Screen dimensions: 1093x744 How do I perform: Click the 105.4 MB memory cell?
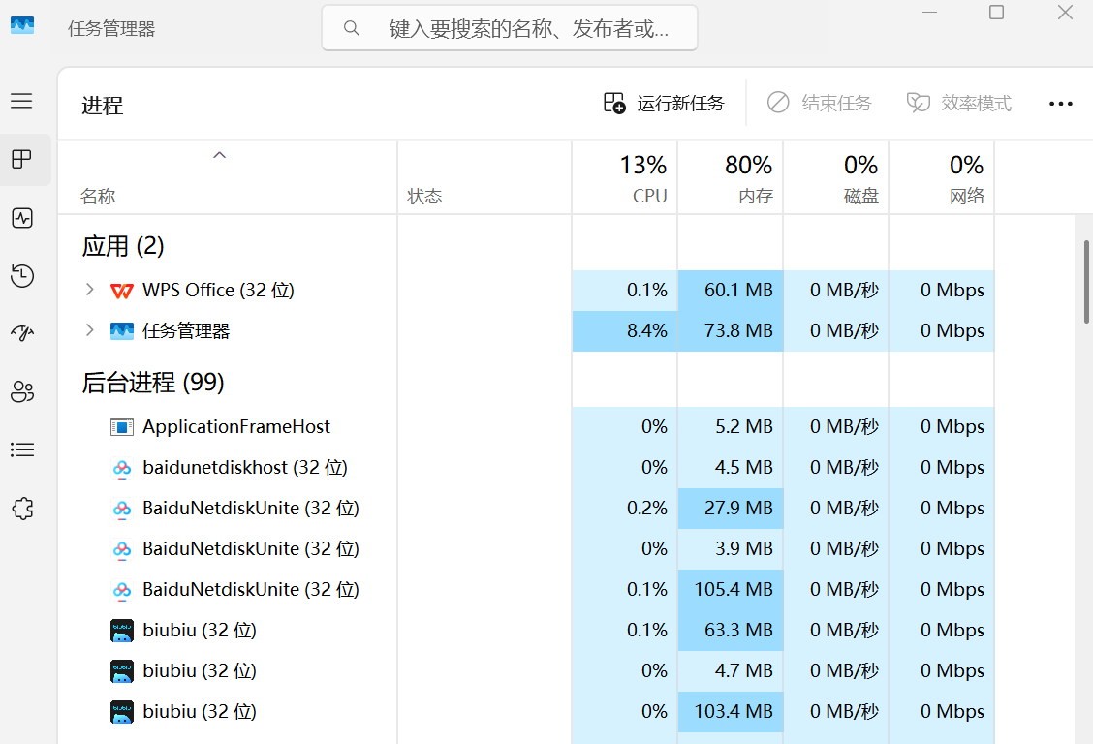point(731,590)
